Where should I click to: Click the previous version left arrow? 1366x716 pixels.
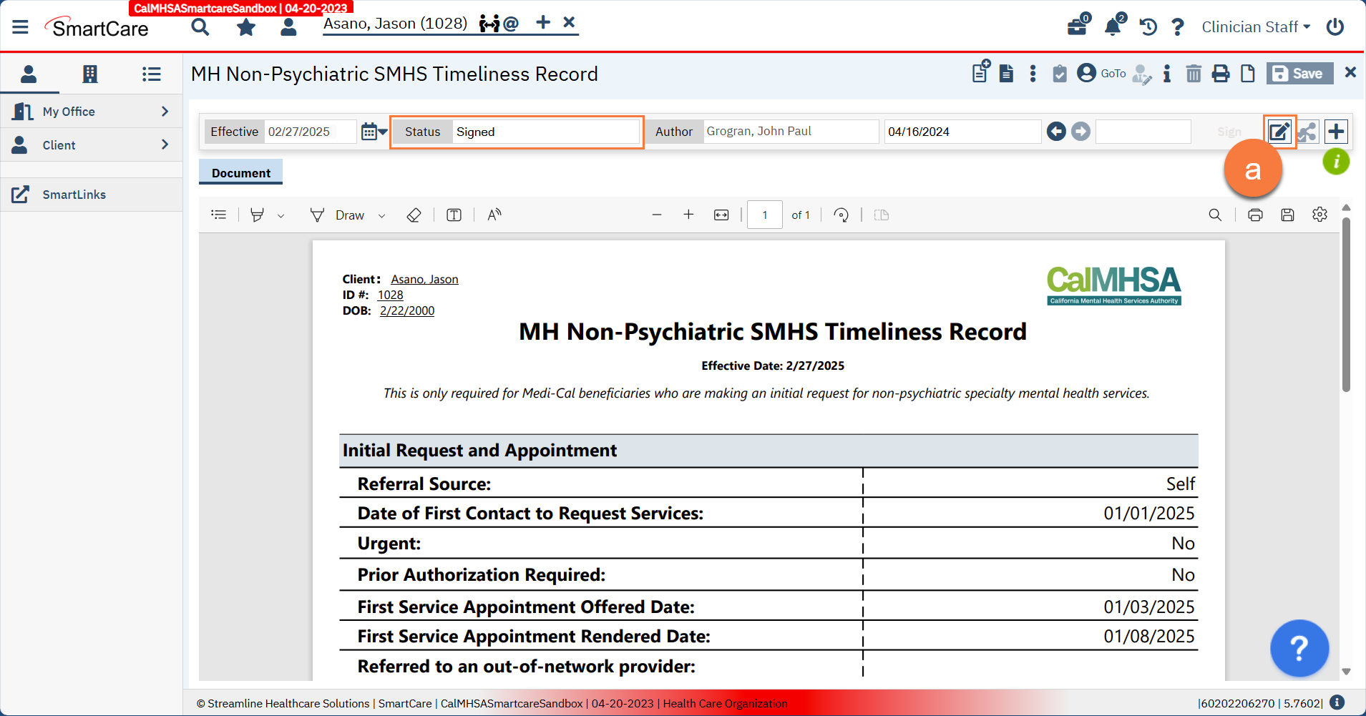click(1056, 132)
